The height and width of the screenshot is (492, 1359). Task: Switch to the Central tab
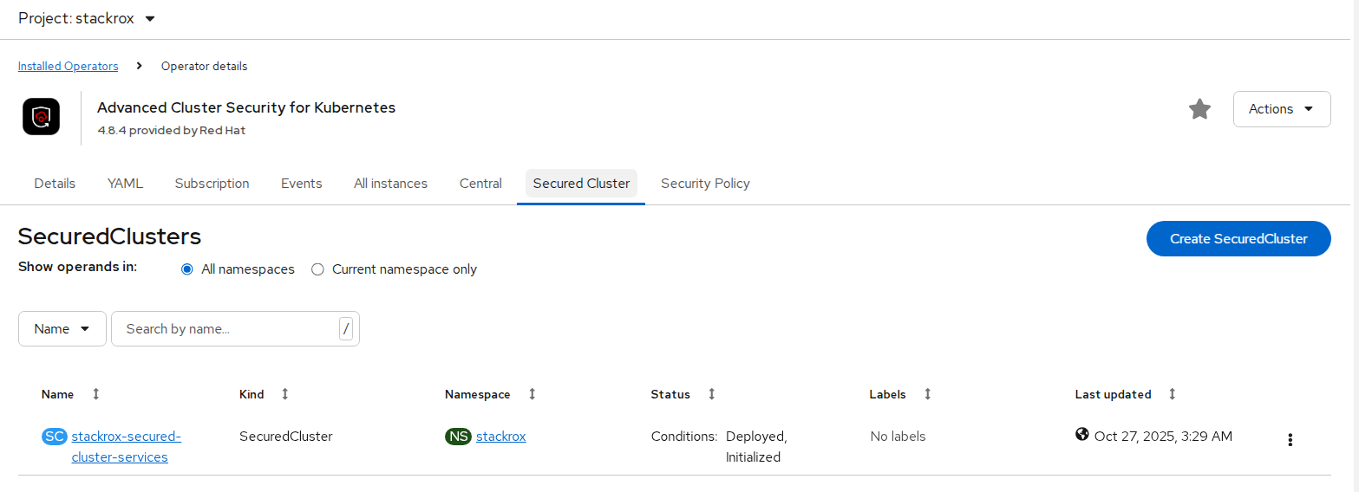click(x=480, y=184)
